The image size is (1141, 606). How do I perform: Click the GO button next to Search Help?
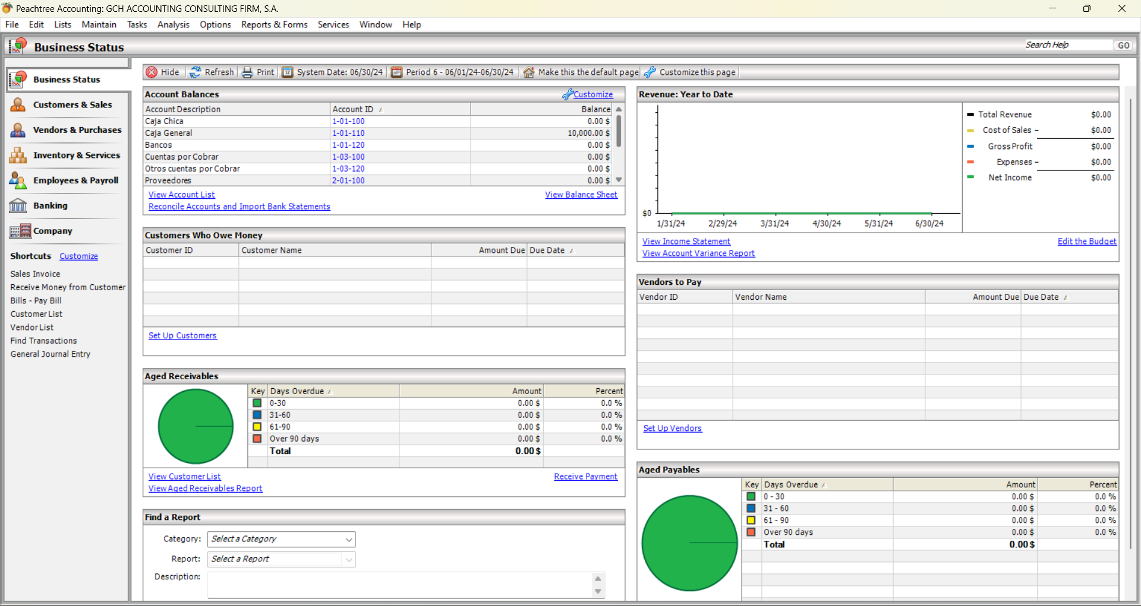coord(1123,45)
